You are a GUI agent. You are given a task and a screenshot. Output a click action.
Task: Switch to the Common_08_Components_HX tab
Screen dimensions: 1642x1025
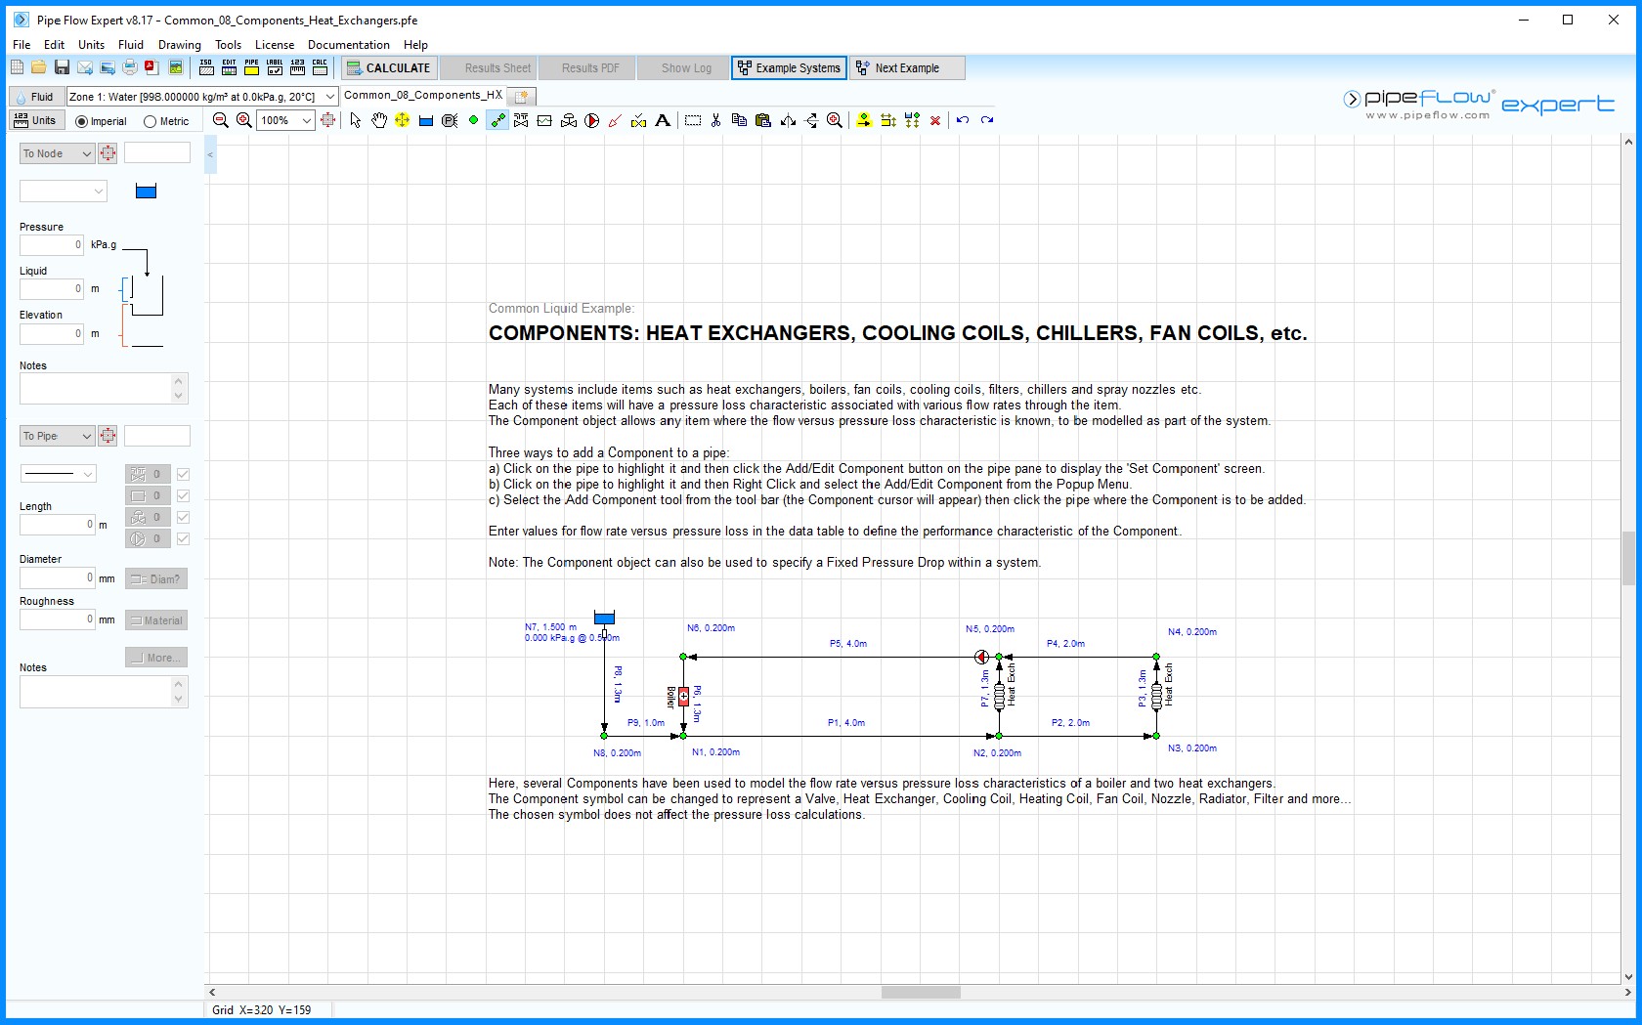pyautogui.click(x=423, y=95)
